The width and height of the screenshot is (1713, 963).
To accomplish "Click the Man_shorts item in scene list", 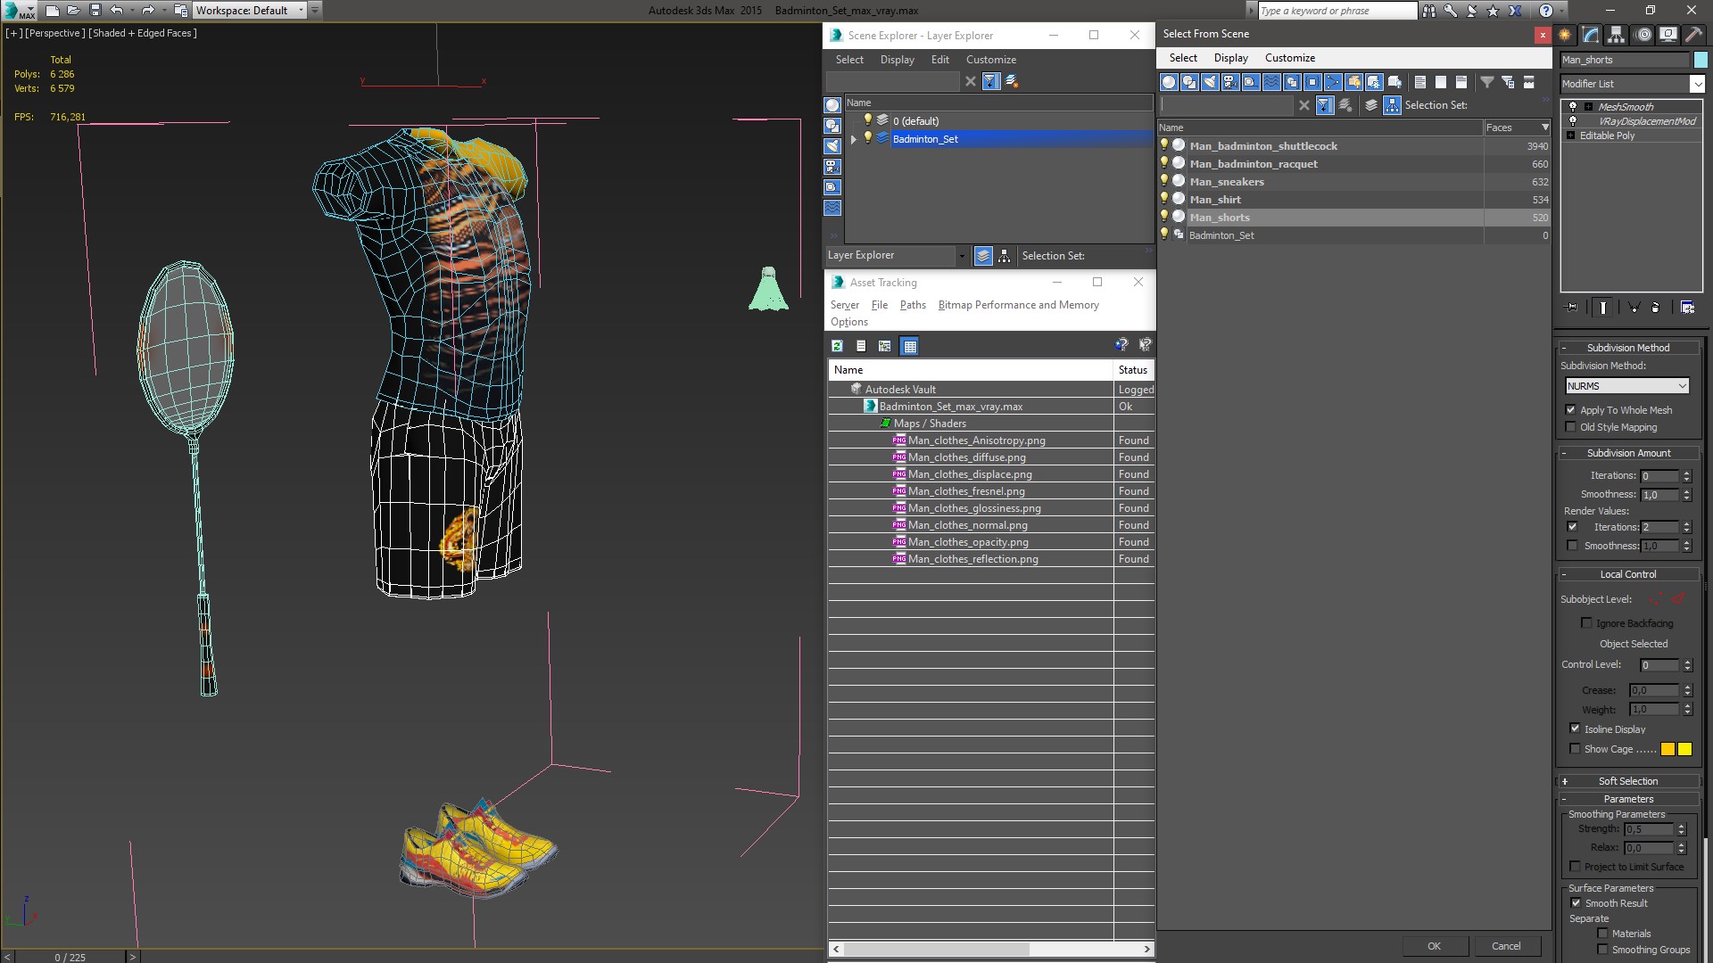I will coord(1219,217).
